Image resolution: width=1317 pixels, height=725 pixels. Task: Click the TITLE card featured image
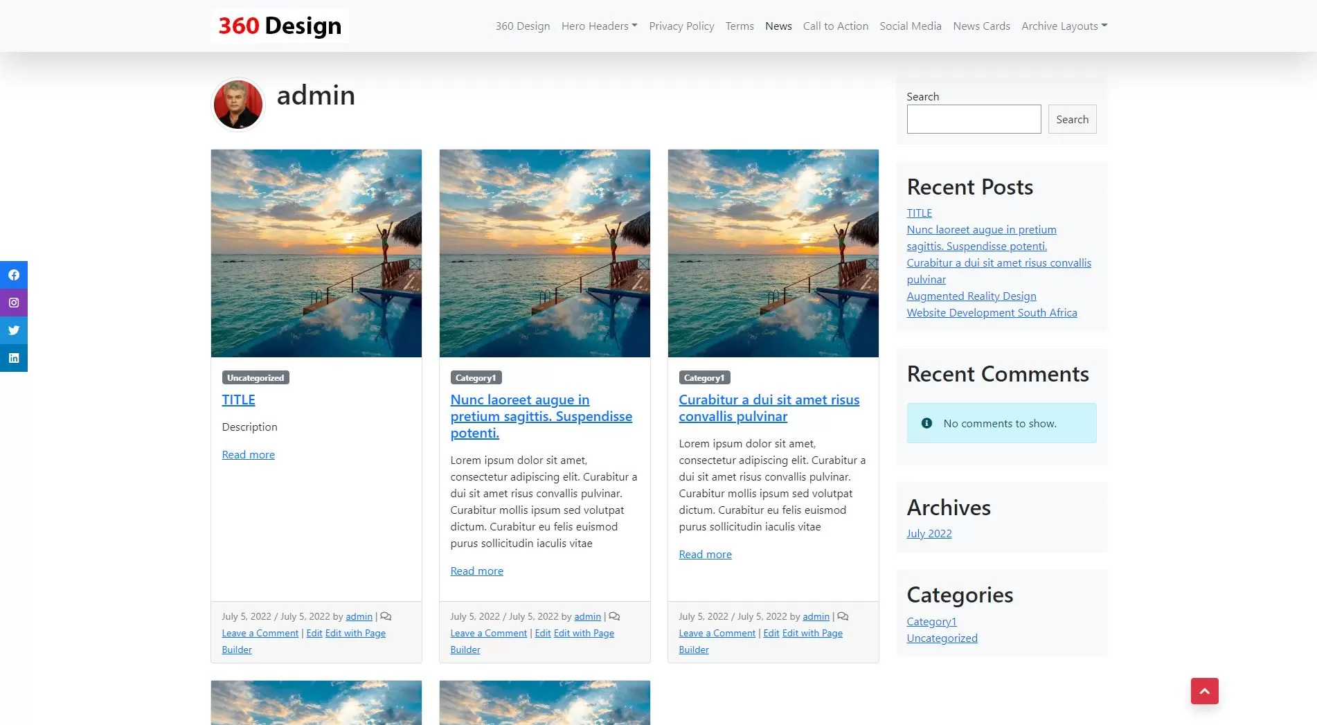316,253
